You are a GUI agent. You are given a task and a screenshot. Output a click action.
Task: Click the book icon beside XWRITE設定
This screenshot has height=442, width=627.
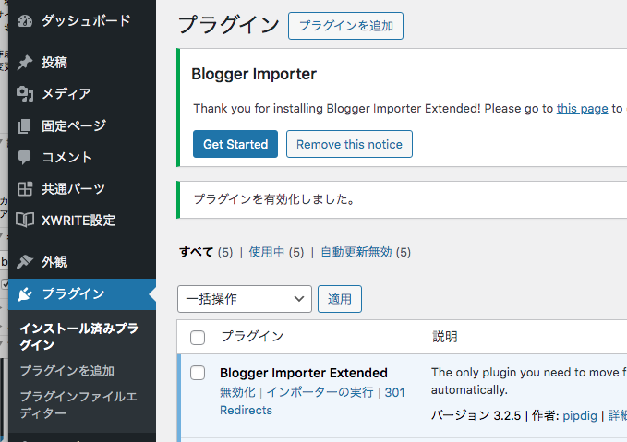click(25, 220)
